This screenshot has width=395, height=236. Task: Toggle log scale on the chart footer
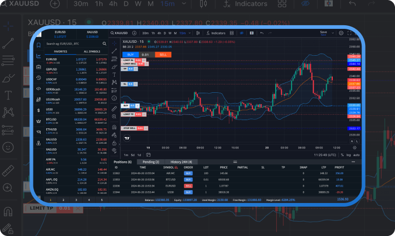click(x=349, y=155)
